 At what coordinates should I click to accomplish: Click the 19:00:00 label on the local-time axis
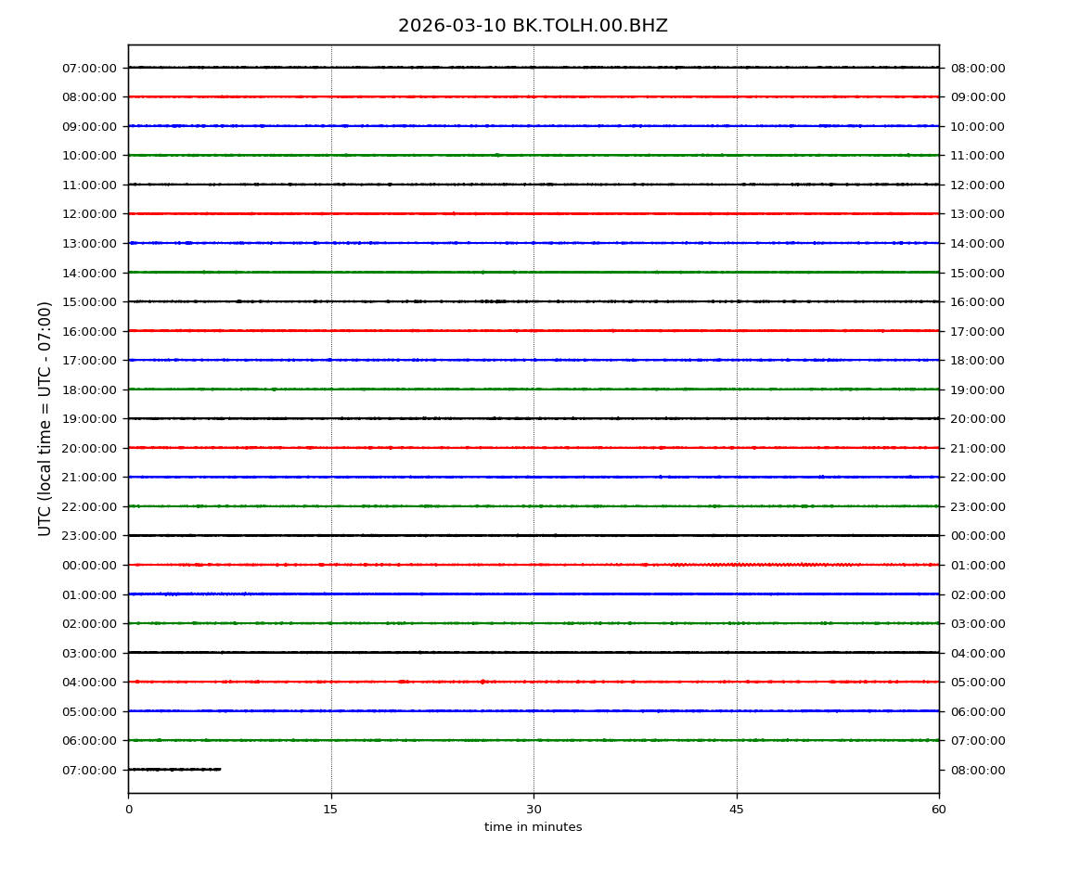tap(977, 389)
